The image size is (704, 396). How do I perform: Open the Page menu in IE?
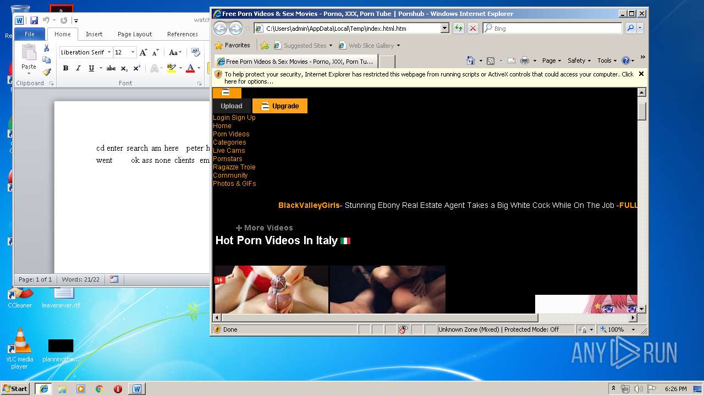pyautogui.click(x=552, y=61)
